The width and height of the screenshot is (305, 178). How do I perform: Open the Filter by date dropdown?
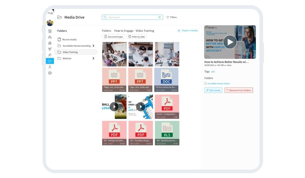[137, 36]
